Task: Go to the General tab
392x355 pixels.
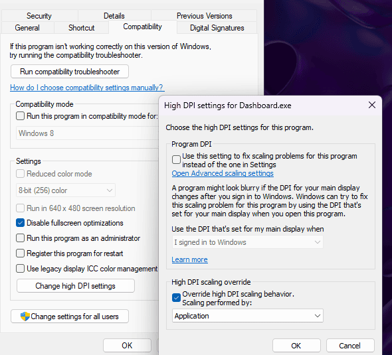Action: pyautogui.click(x=27, y=28)
